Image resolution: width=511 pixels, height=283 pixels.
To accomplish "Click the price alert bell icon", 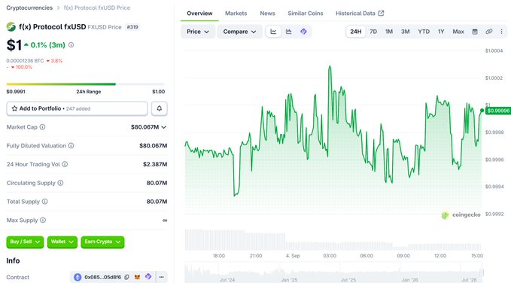I will 160,108.
